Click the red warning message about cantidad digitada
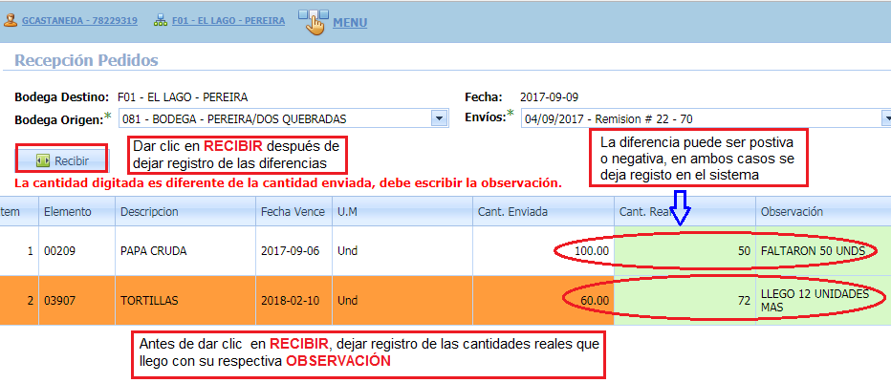The image size is (891, 383). click(288, 183)
